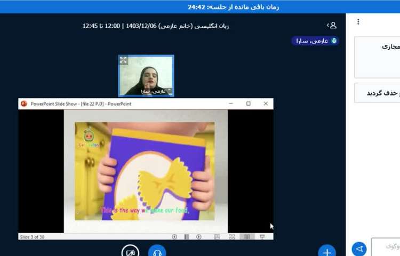Go to the previous slide in PowerPoint
This screenshot has width=400, height=256.
tap(174, 237)
